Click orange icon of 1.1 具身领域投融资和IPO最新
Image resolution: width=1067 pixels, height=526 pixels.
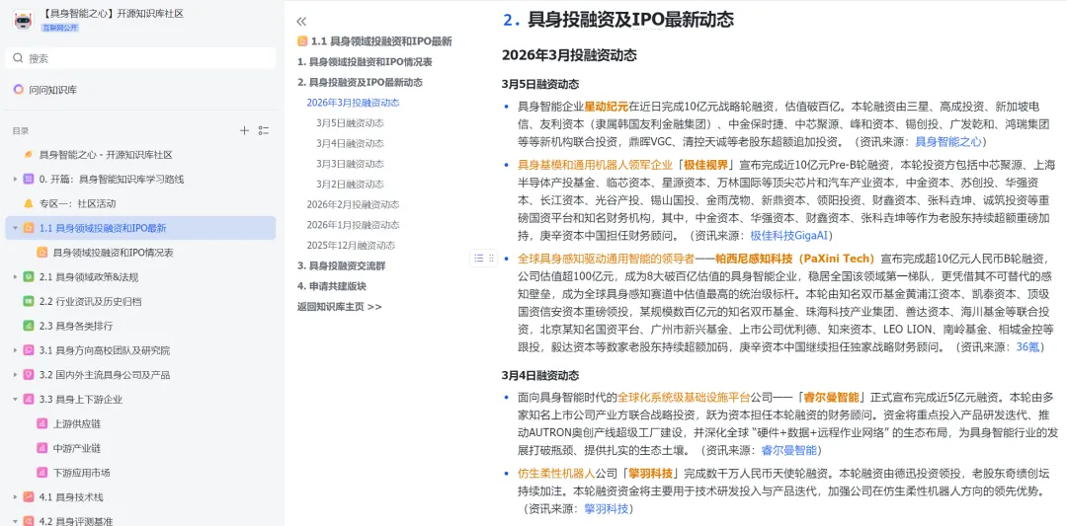(x=29, y=228)
